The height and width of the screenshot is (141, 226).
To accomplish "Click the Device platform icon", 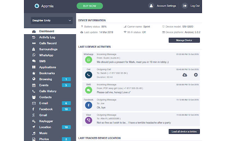I will (163, 32).
